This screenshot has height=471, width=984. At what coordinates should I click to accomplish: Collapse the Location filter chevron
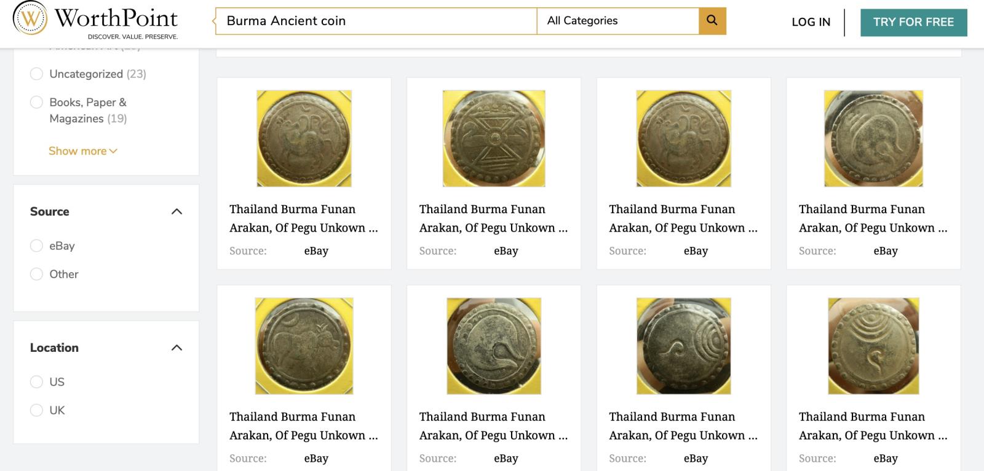[x=177, y=348]
